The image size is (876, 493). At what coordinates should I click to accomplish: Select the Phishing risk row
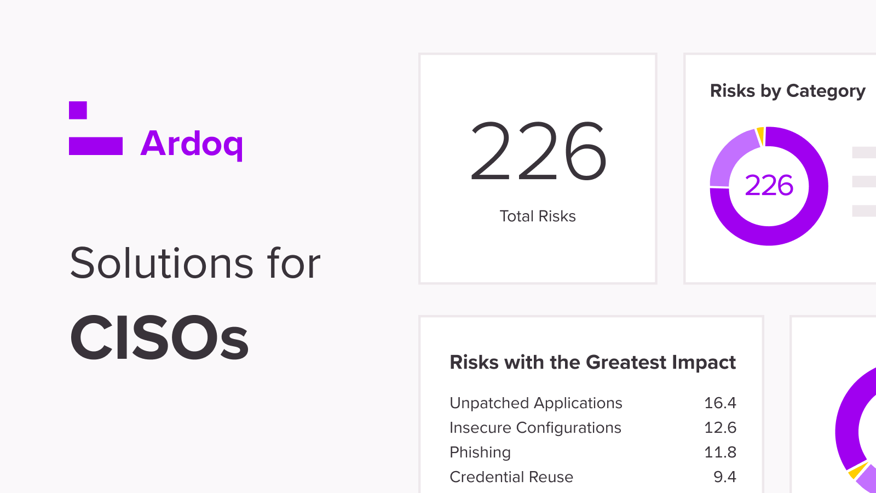click(593, 452)
